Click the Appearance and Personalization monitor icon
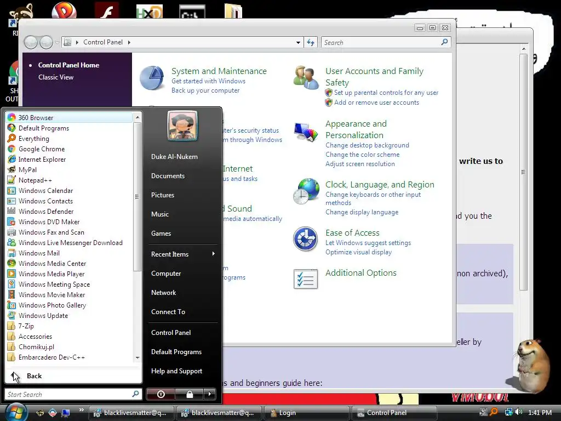This screenshot has width=561, height=421. click(x=306, y=132)
